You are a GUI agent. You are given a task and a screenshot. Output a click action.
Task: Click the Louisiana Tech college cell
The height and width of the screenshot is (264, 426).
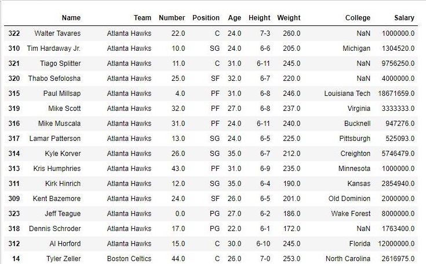pyautogui.click(x=347, y=94)
